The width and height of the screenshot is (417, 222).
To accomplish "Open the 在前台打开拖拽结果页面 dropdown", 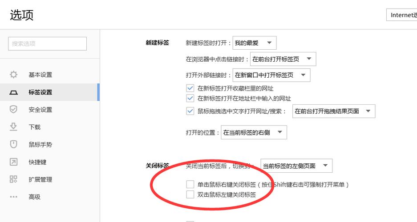I will (334, 111).
